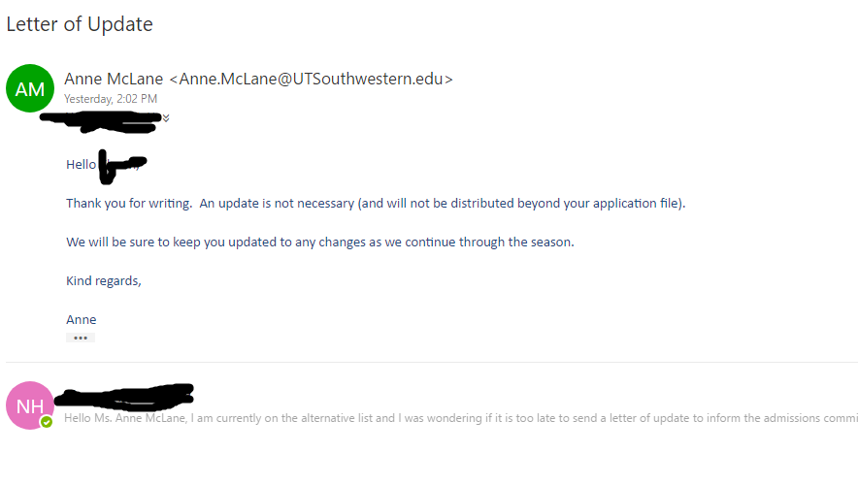Click the Letter of Update subject heading
Viewport: 858px width, 485px height.
(x=80, y=24)
